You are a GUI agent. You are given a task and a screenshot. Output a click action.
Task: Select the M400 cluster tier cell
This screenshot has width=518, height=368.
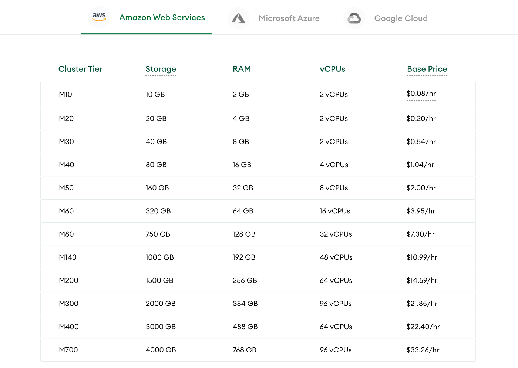69,327
